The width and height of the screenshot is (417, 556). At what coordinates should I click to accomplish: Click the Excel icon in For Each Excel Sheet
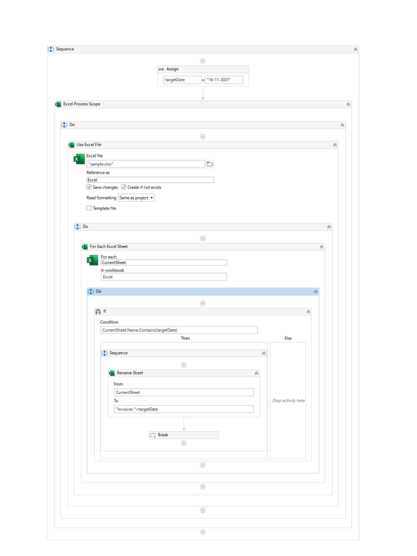tap(91, 260)
